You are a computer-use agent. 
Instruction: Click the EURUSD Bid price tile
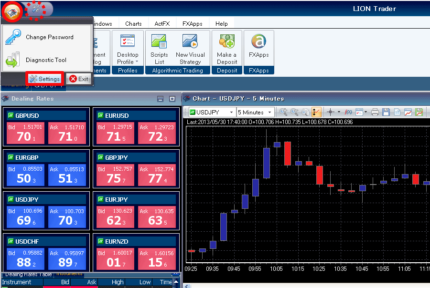tap(115, 133)
